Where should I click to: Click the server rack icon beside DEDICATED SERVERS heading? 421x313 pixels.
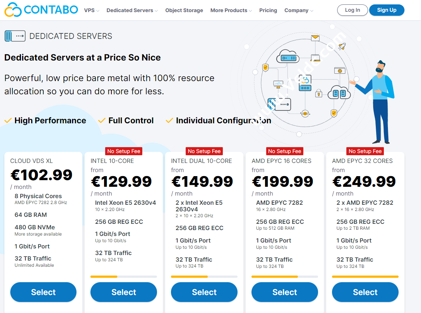point(15,36)
